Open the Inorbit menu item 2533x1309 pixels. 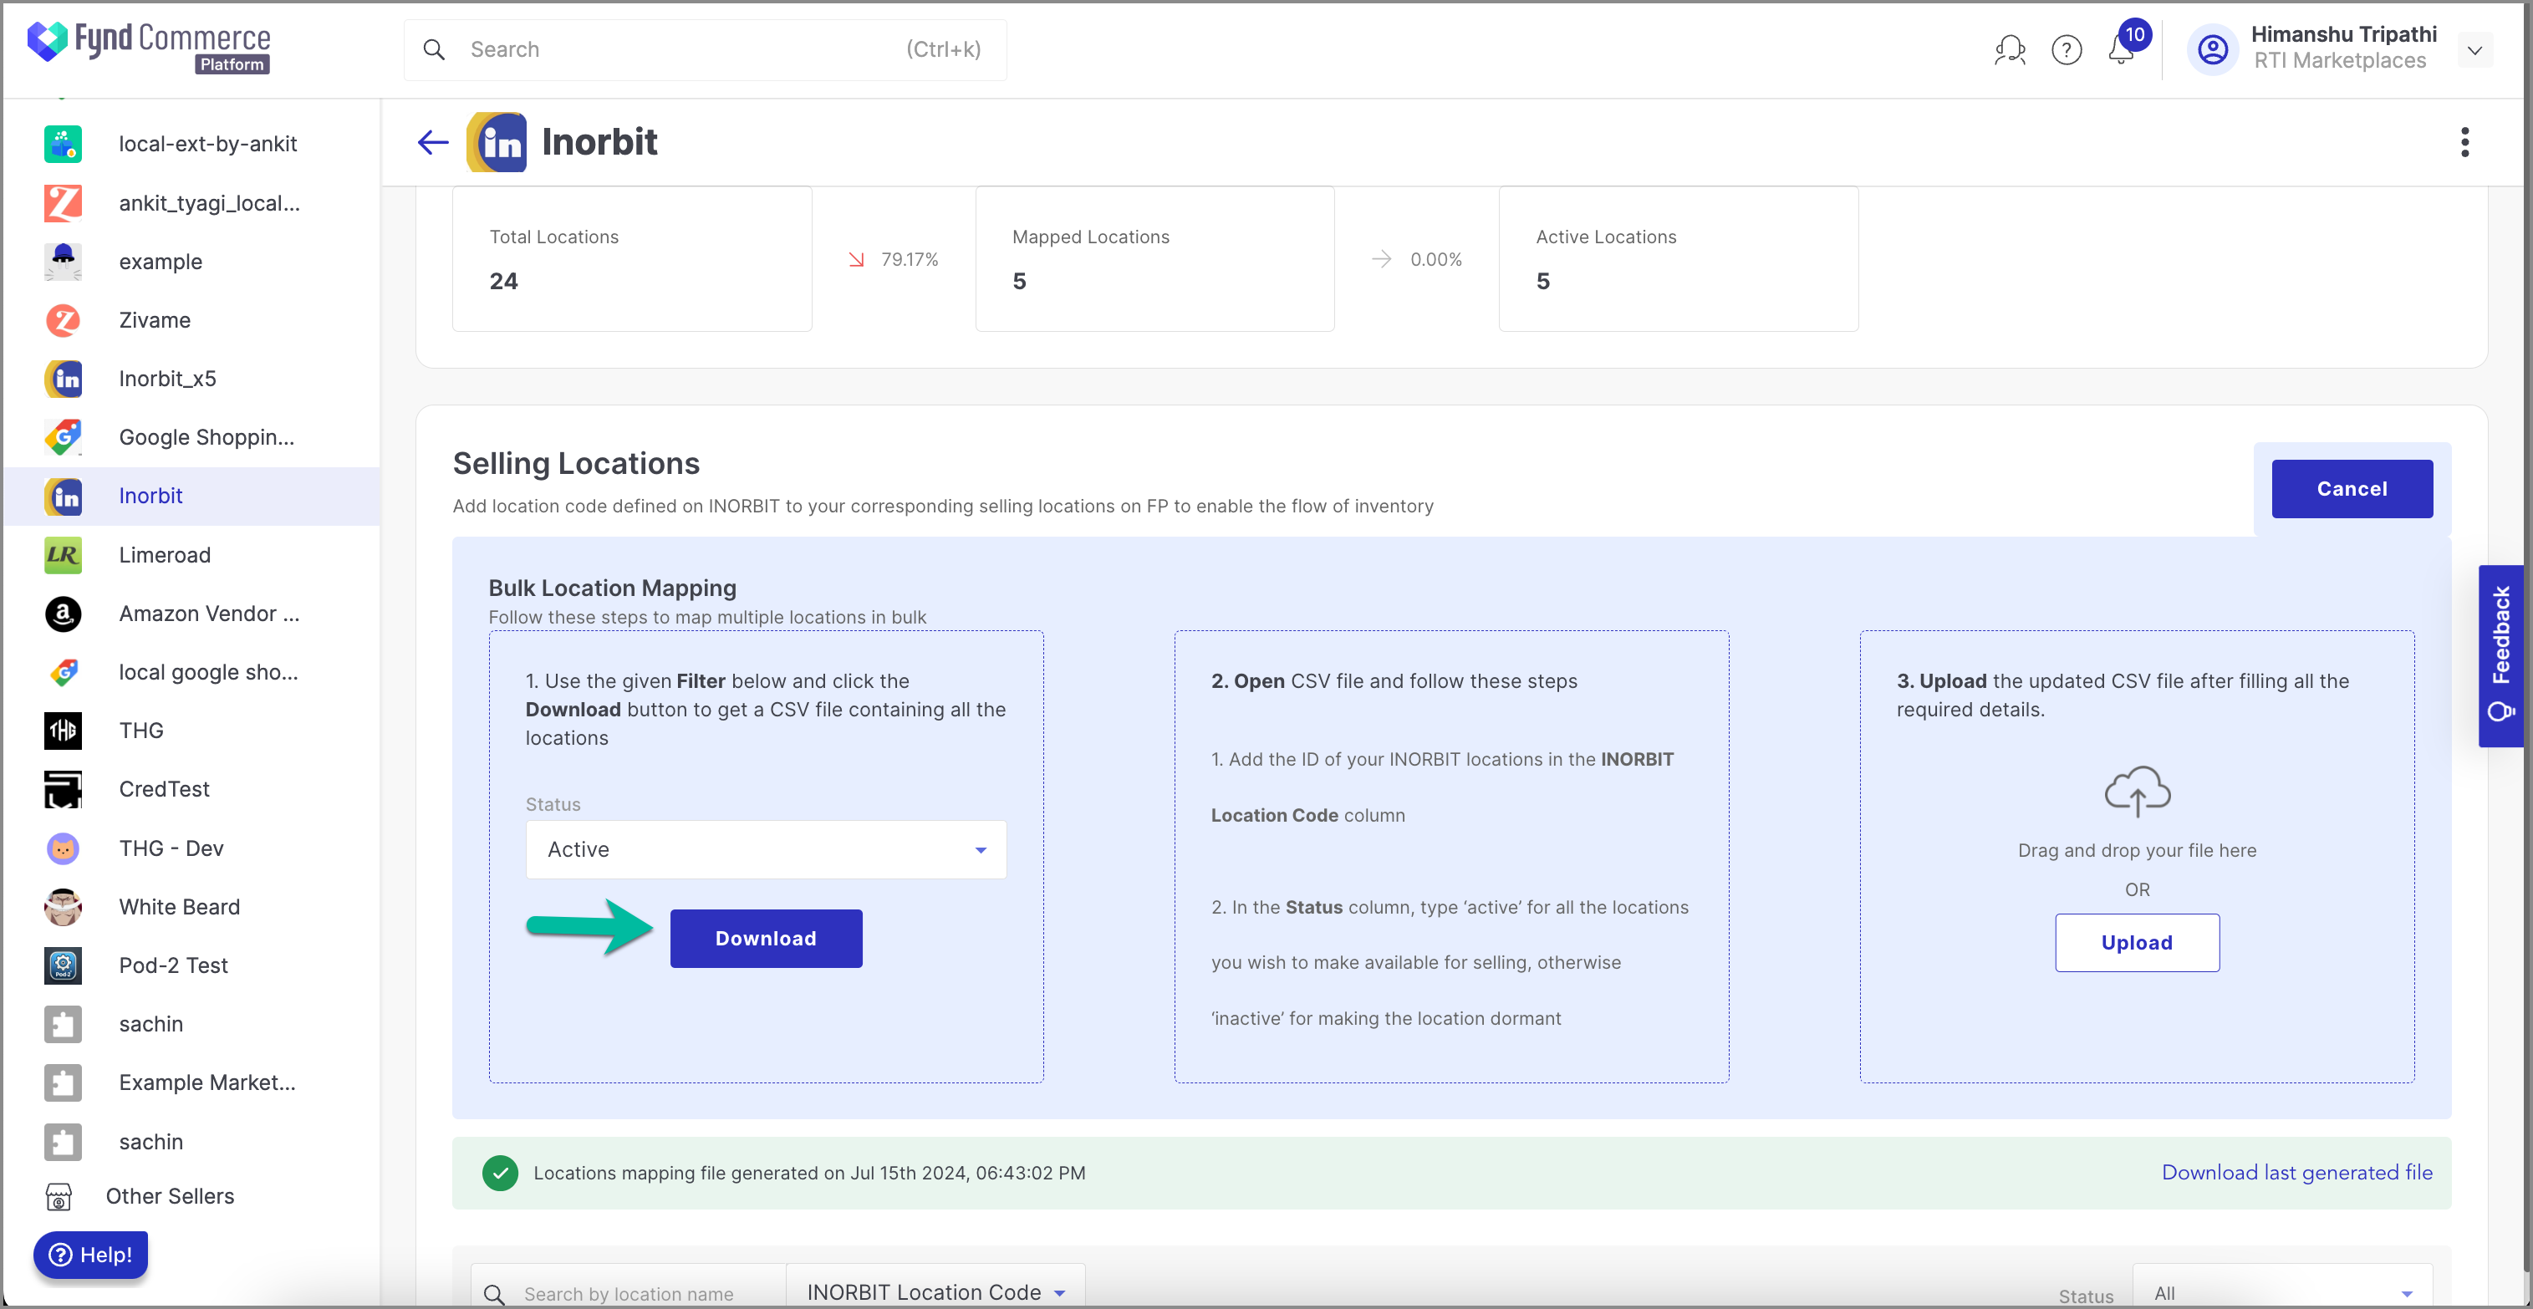pyautogui.click(x=191, y=497)
